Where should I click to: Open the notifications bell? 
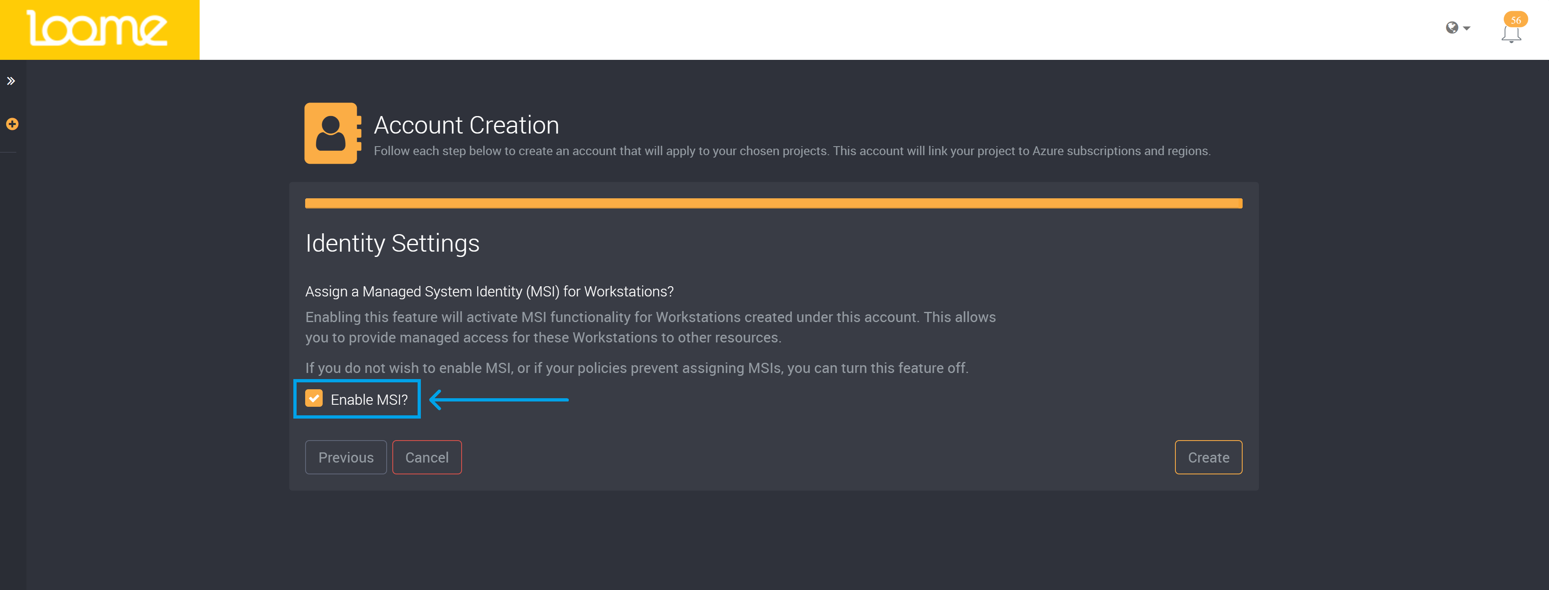pyautogui.click(x=1511, y=35)
